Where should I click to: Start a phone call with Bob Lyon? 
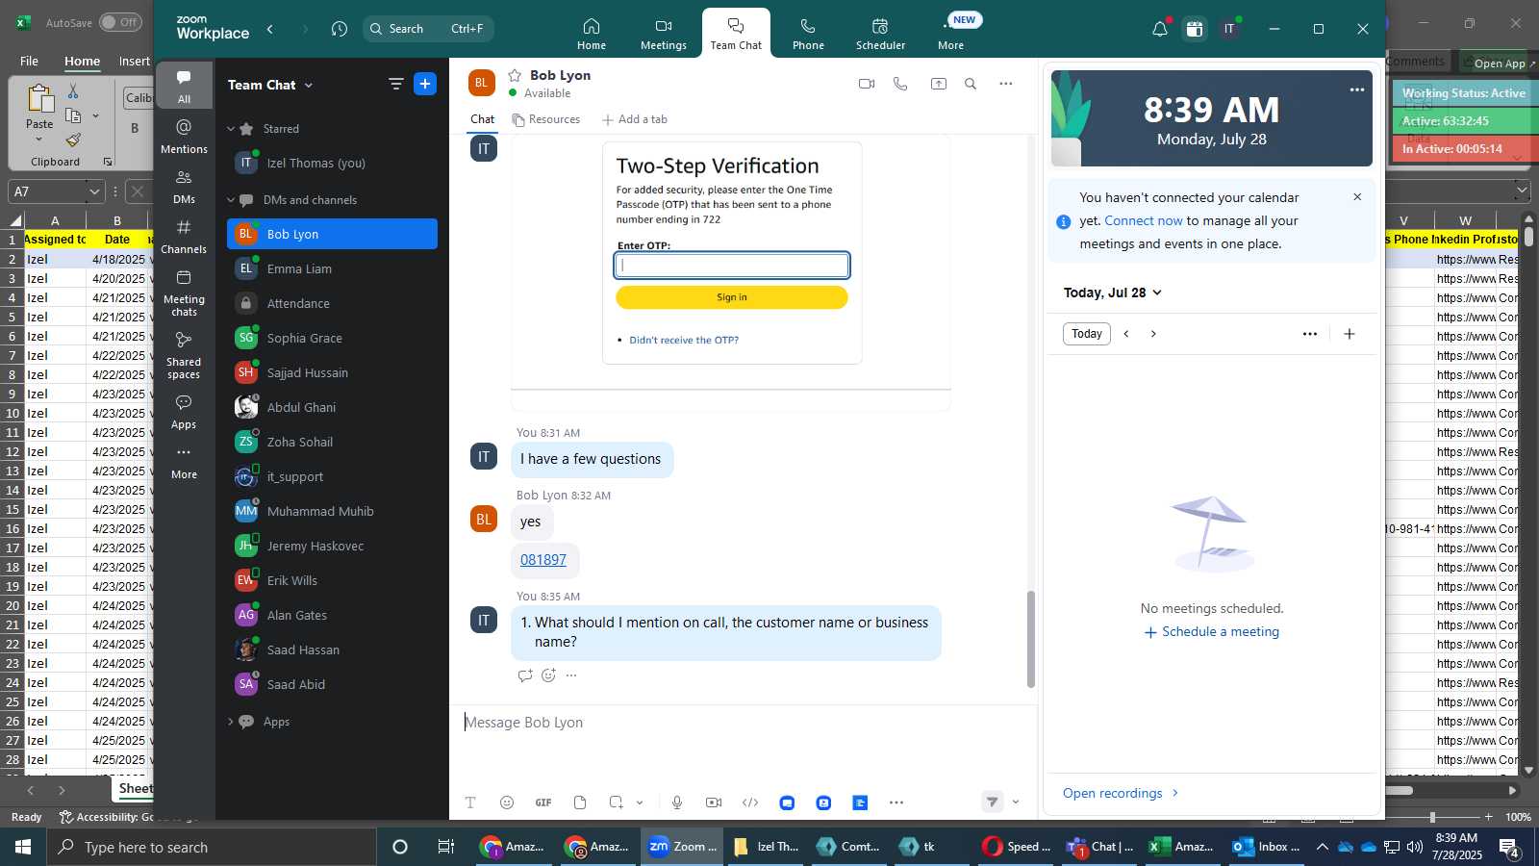click(900, 84)
